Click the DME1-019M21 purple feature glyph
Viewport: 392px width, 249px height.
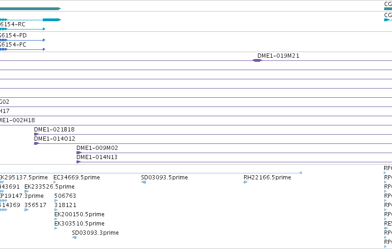coord(257,60)
